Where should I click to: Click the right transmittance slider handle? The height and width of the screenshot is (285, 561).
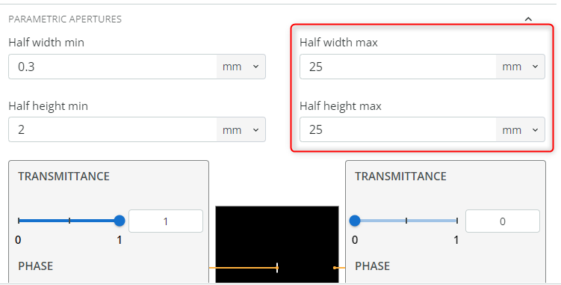click(x=355, y=221)
